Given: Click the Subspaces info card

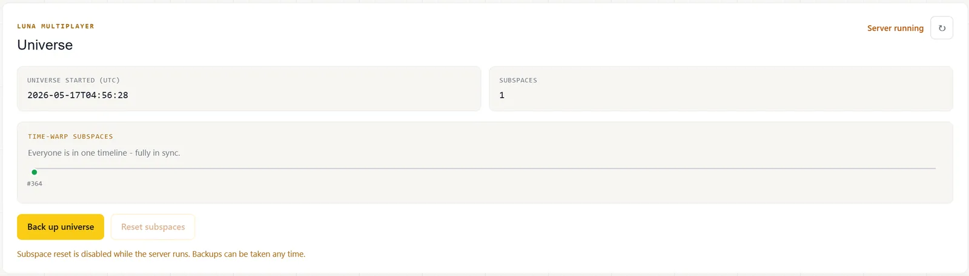Looking at the screenshot, I should pyautogui.click(x=721, y=89).
